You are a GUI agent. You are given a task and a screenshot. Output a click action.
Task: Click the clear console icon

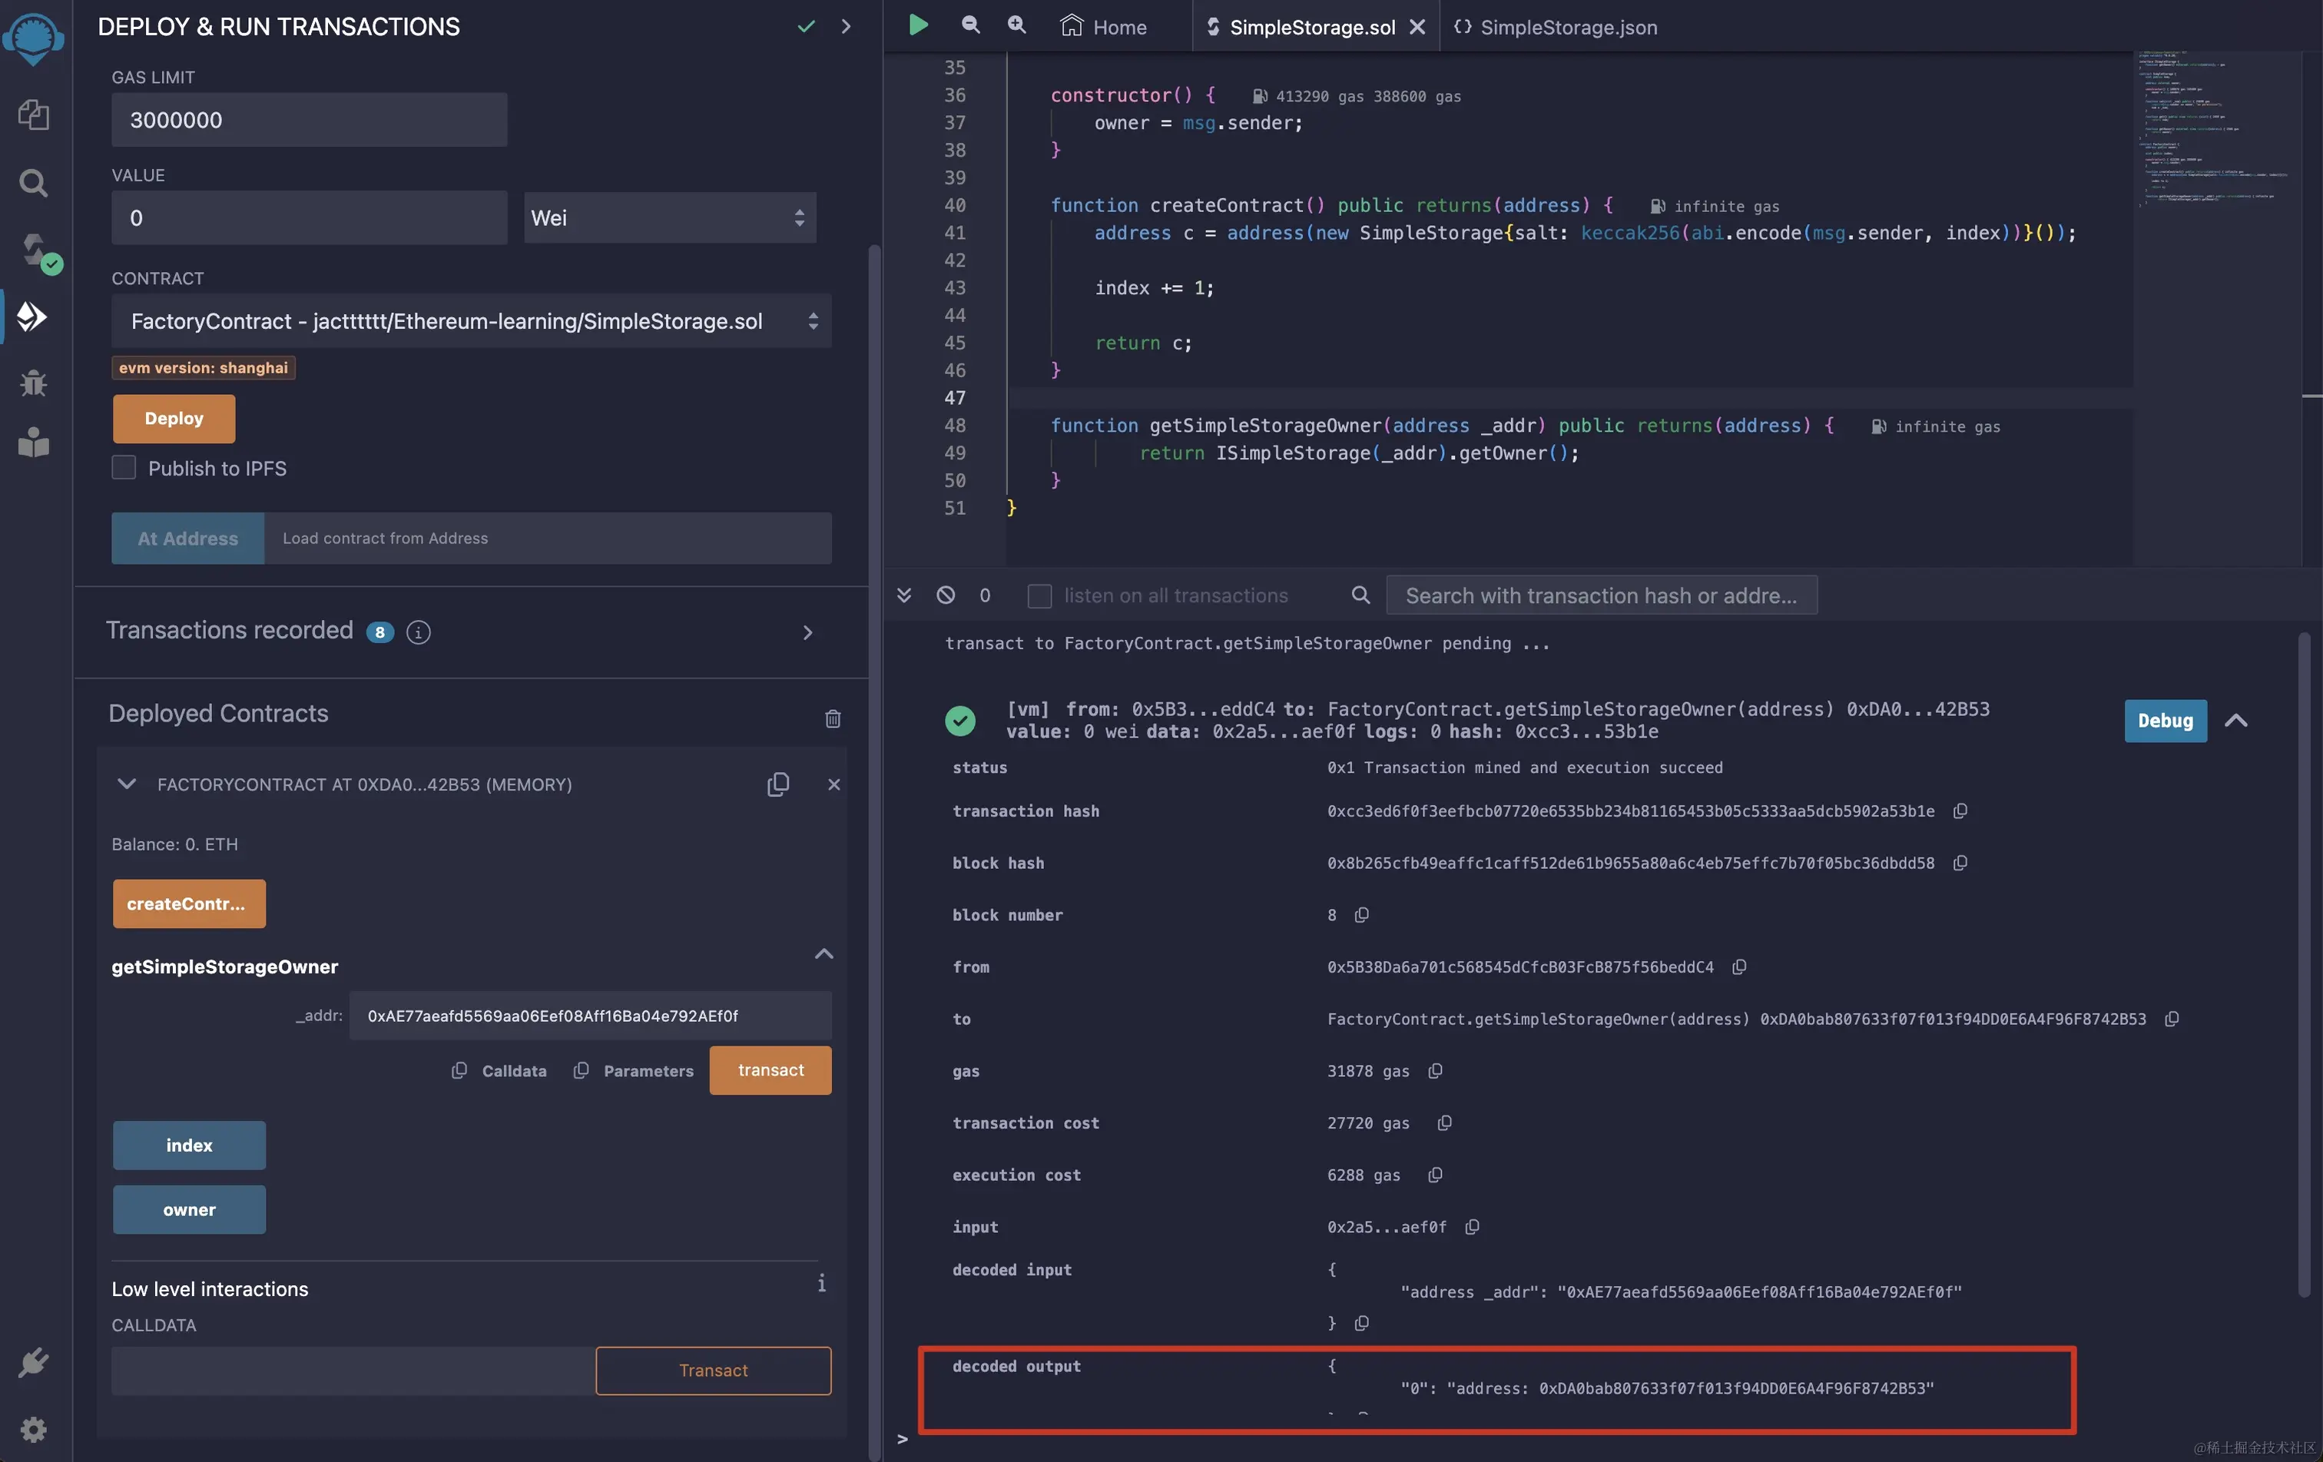coord(946,595)
